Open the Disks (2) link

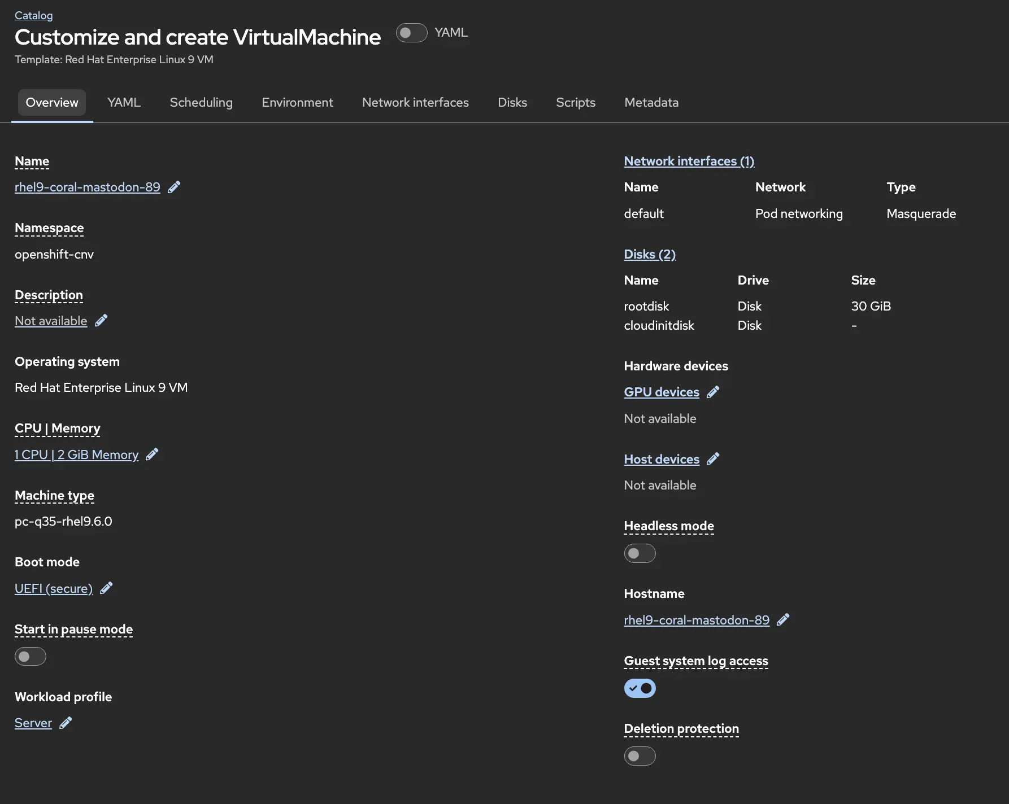pyautogui.click(x=650, y=254)
